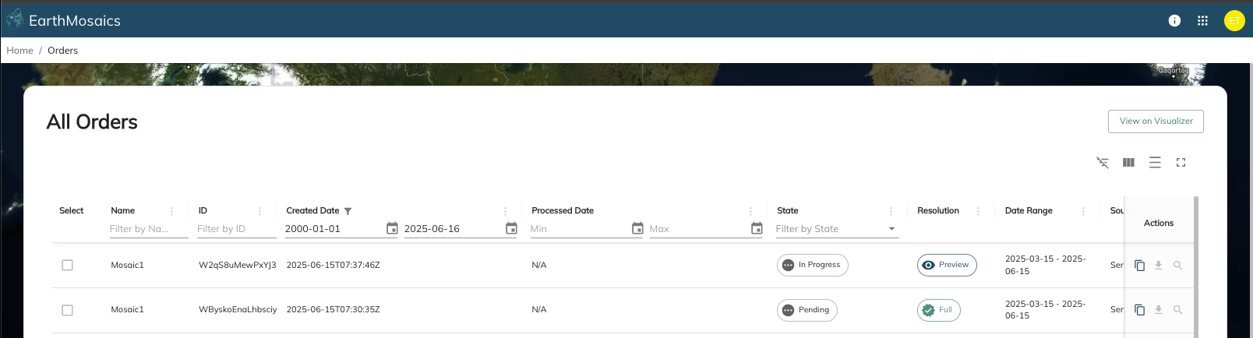
Task: Copy the Pending Mosaic1 order
Action: coord(1139,310)
